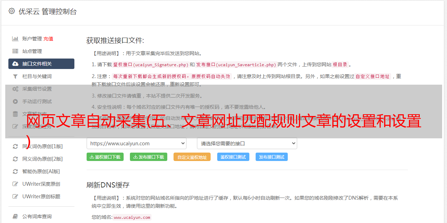Click the 获取推送接口文件 heading

coord(115,40)
